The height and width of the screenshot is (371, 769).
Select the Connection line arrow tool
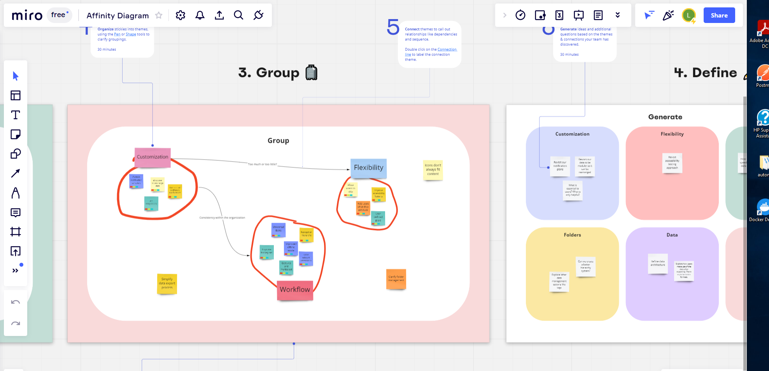(16, 173)
